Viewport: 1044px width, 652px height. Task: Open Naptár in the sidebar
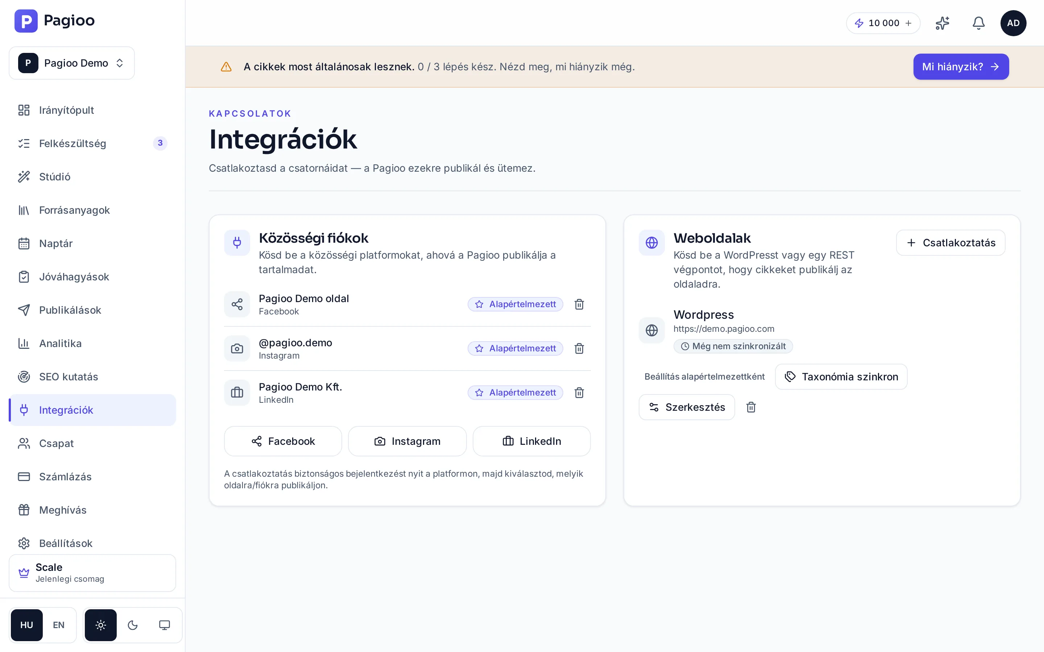(x=92, y=244)
